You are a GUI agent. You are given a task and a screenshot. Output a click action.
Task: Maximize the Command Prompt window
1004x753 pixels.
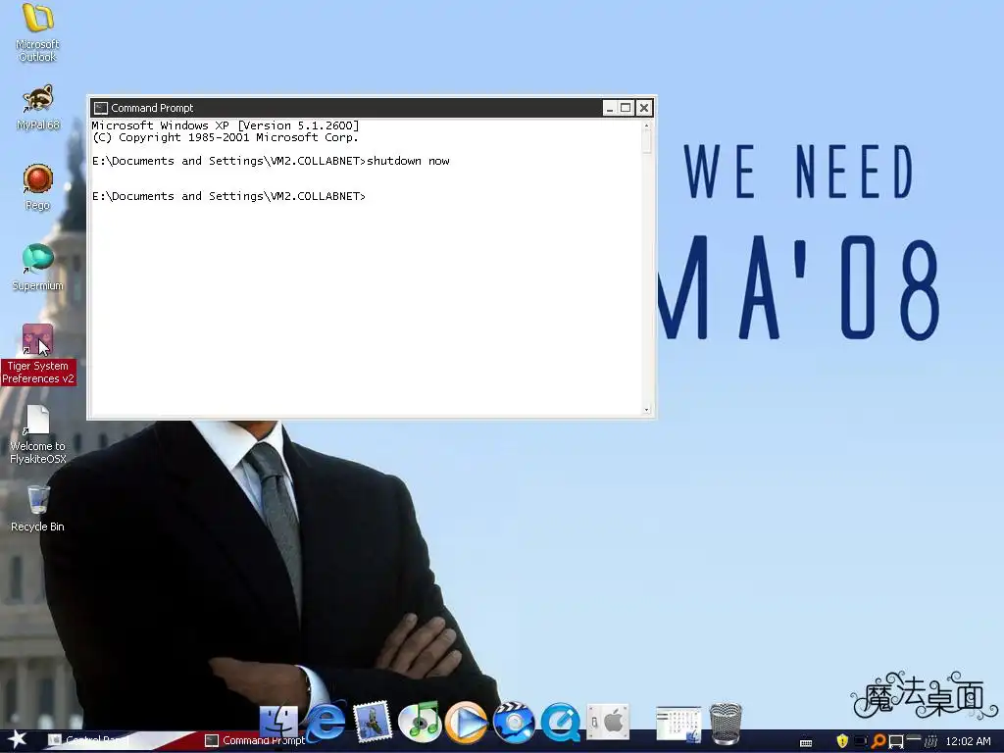pyautogui.click(x=627, y=108)
